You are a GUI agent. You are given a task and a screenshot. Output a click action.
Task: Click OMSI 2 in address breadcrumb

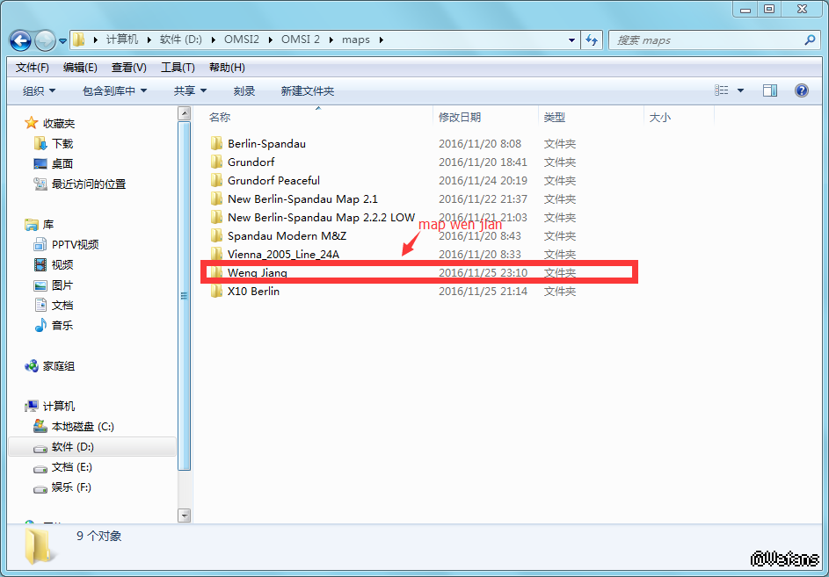pos(301,40)
